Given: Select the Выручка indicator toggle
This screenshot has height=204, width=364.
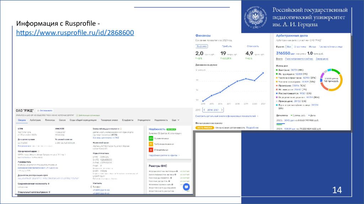Looking at the screenshot, I should click(202, 46).
